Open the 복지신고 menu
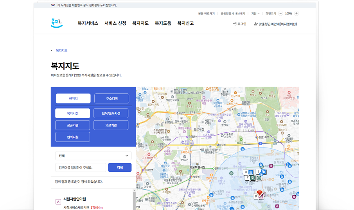Image resolution: width=354 pixels, height=210 pixels. point(185,23)
